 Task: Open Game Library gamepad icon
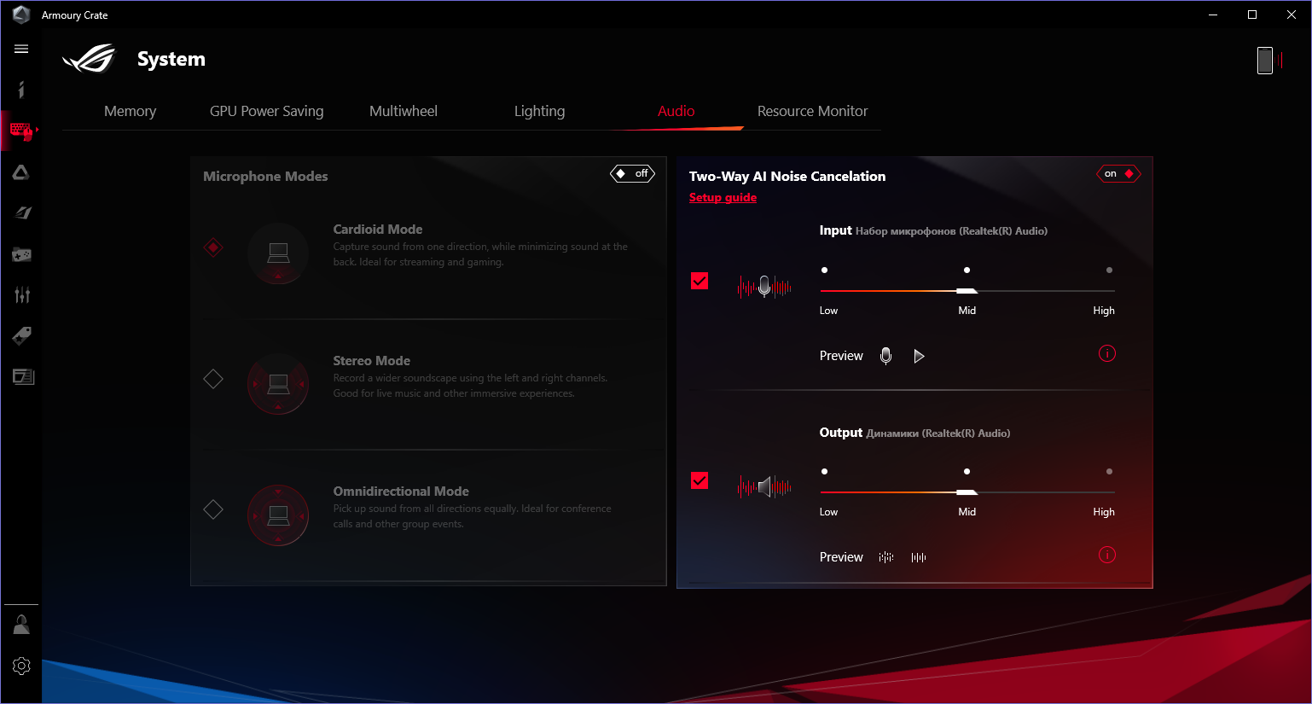(x=21, y=254)
